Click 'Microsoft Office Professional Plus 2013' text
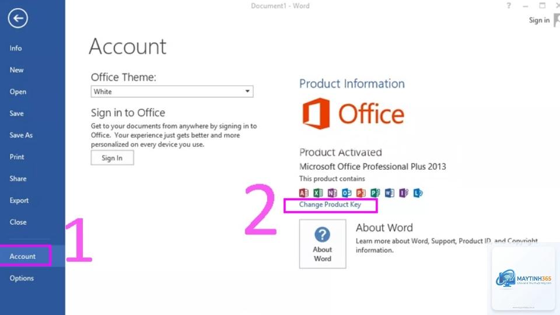560x315 pixels. point(373,167)
